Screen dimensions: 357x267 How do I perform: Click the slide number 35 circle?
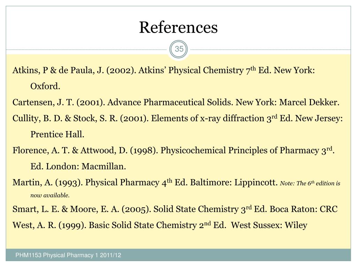coord(179,49)
